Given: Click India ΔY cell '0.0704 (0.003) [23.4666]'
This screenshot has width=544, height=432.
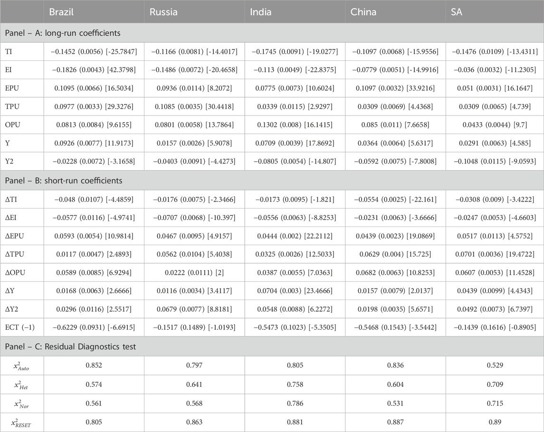Looking at the screenshot, I should click(x=295, y=290).
